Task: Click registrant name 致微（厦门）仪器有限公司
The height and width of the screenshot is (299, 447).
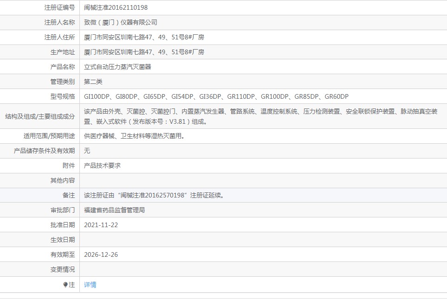Action: tap(121, 23)
